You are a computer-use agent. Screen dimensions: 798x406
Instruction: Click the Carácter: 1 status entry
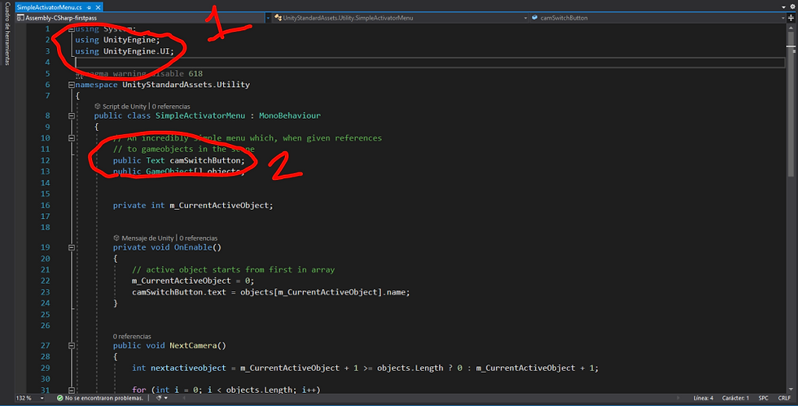pos(735,398)
